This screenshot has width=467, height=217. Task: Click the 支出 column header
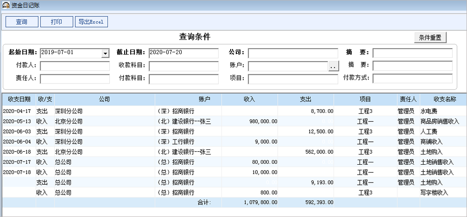pos(305,99)
